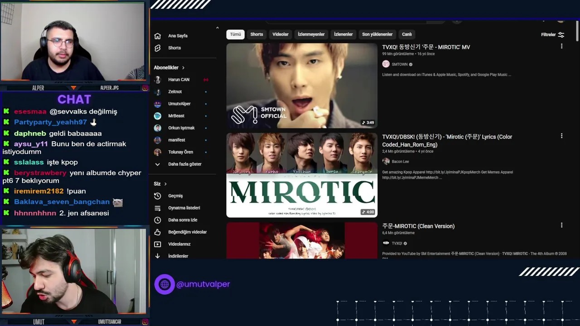Open MrBeast channel avatar
This screenshot has height=326, width=580.
pos(158,116)
